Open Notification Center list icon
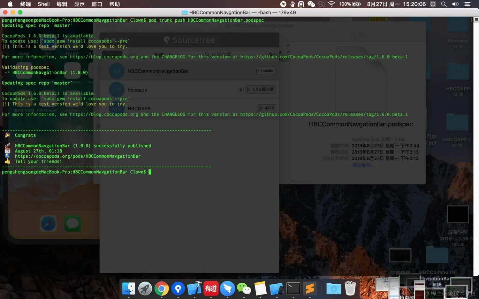The width and height of the screenshot is (479, 299). coord(467,4)
